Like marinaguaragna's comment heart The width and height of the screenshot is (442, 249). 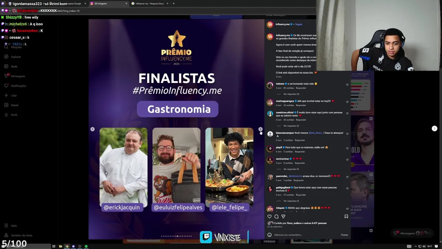pyautogui.click(x=347, y=102)
